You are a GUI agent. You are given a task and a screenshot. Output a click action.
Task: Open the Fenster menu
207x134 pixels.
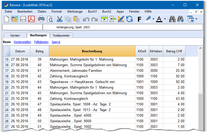pyautogui.click(x=134, y=11)
